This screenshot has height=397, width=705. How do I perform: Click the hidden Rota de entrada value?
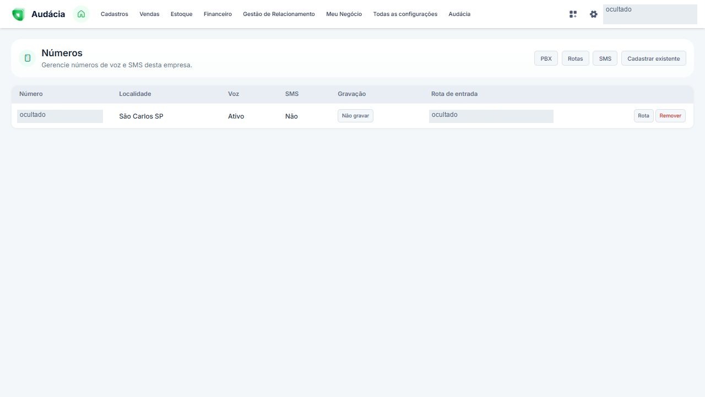pos(491,116)
